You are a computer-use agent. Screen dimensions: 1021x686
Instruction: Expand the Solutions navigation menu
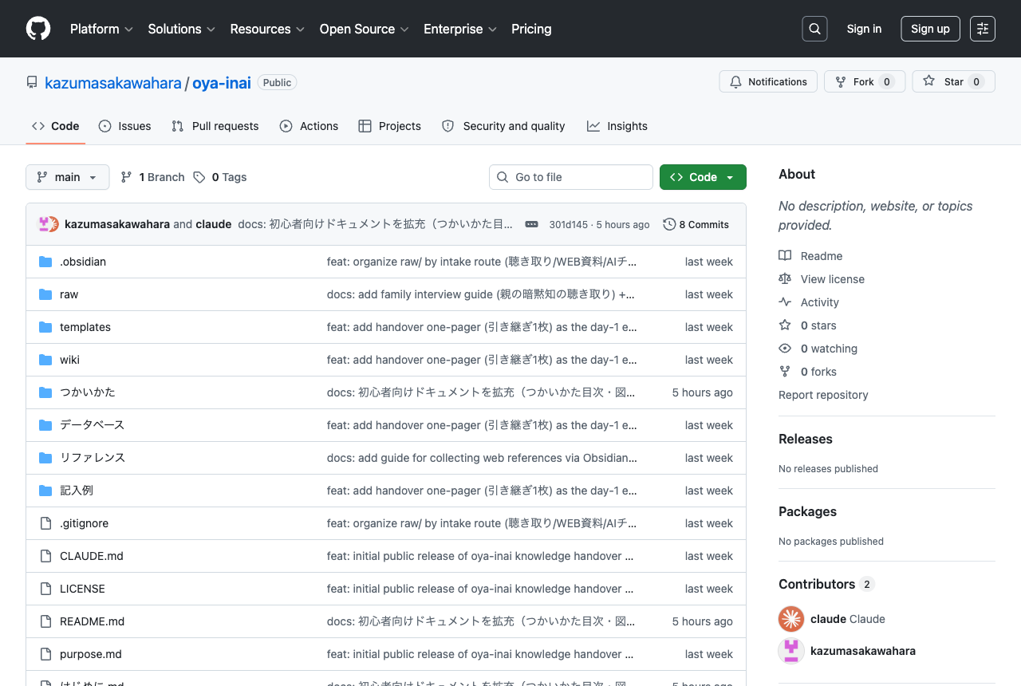point(182,29)
